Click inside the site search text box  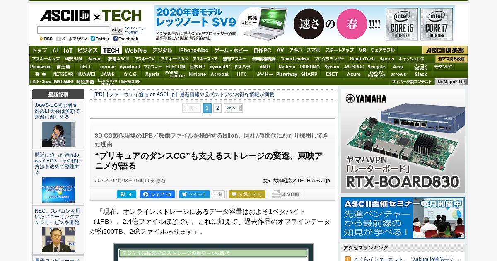click(x=73, y=30)
